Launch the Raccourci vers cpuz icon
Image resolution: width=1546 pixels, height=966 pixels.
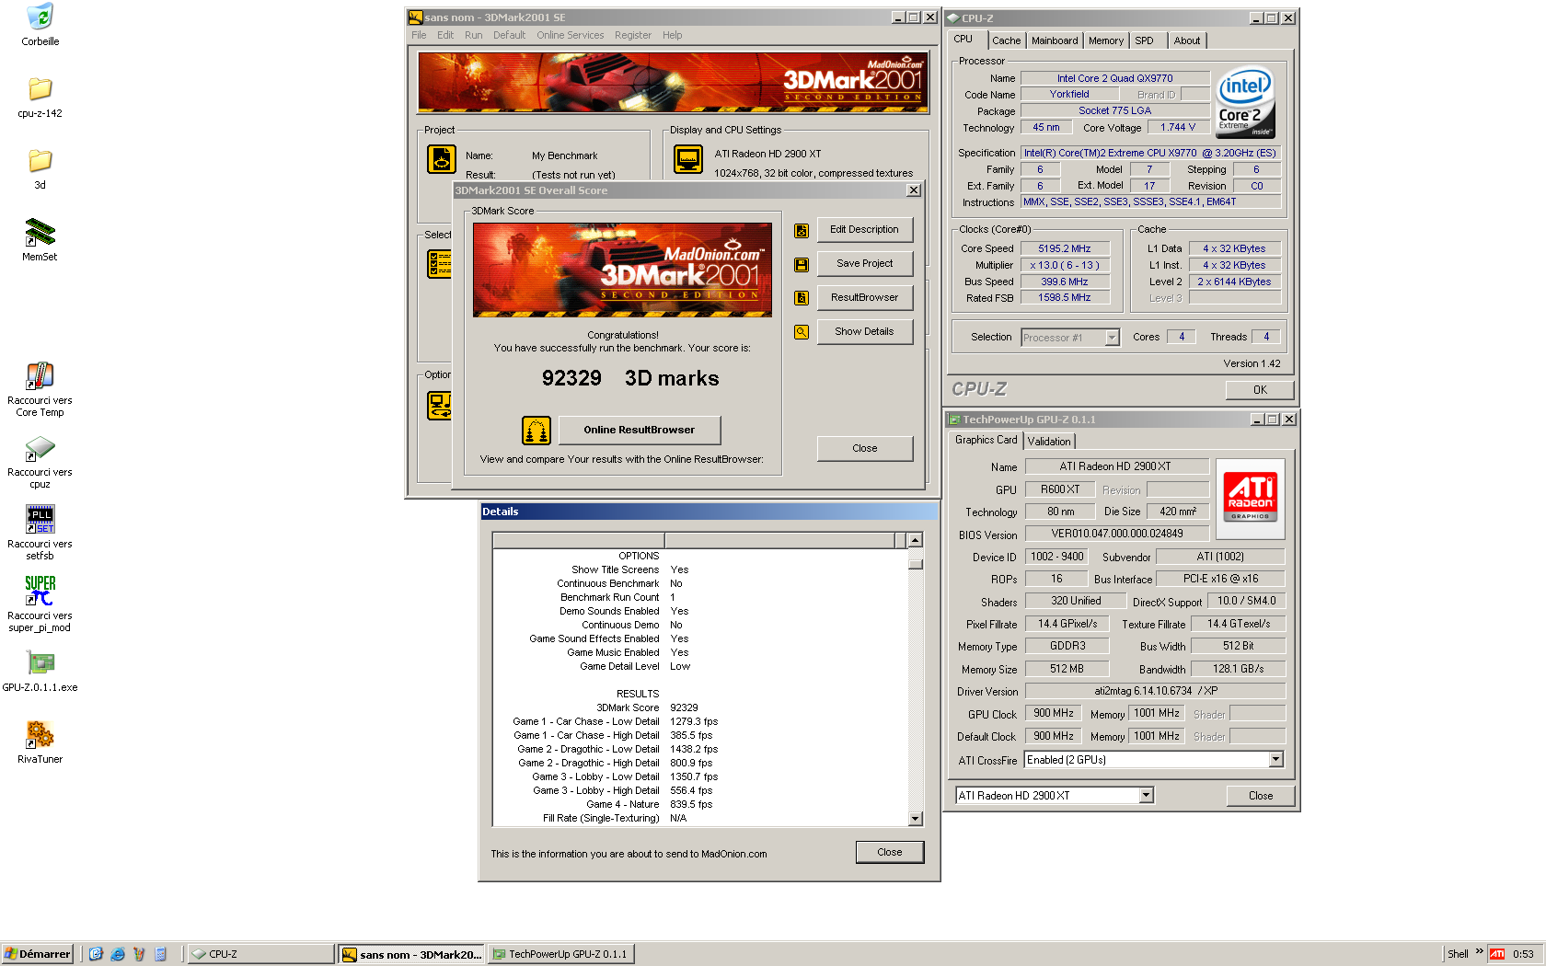(40, 448)
